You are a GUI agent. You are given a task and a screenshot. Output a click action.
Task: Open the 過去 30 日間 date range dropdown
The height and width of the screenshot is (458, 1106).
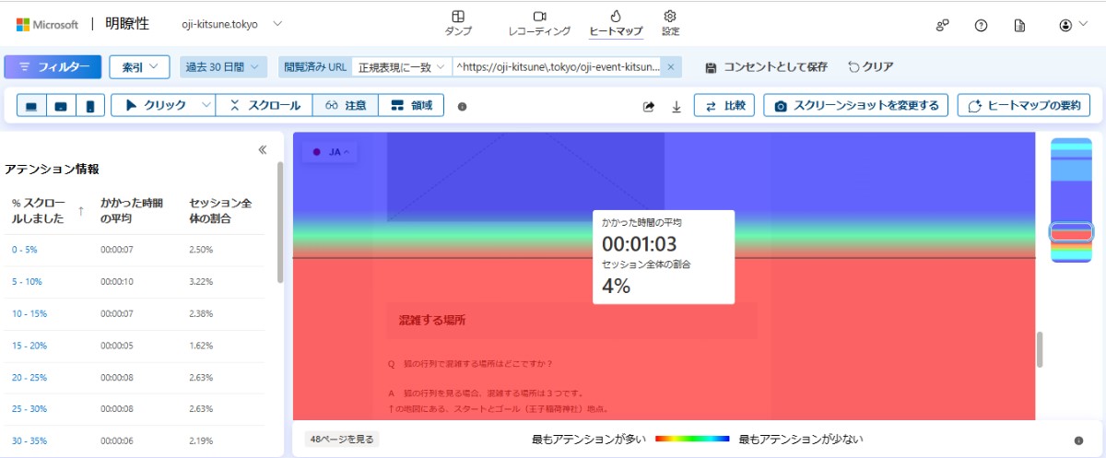point(223,66)
